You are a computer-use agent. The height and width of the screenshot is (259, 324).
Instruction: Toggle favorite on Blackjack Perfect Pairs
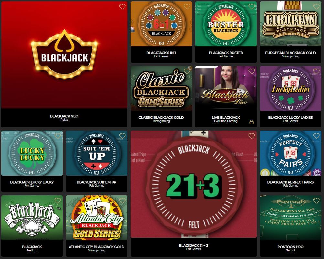(x=316, y=136)
